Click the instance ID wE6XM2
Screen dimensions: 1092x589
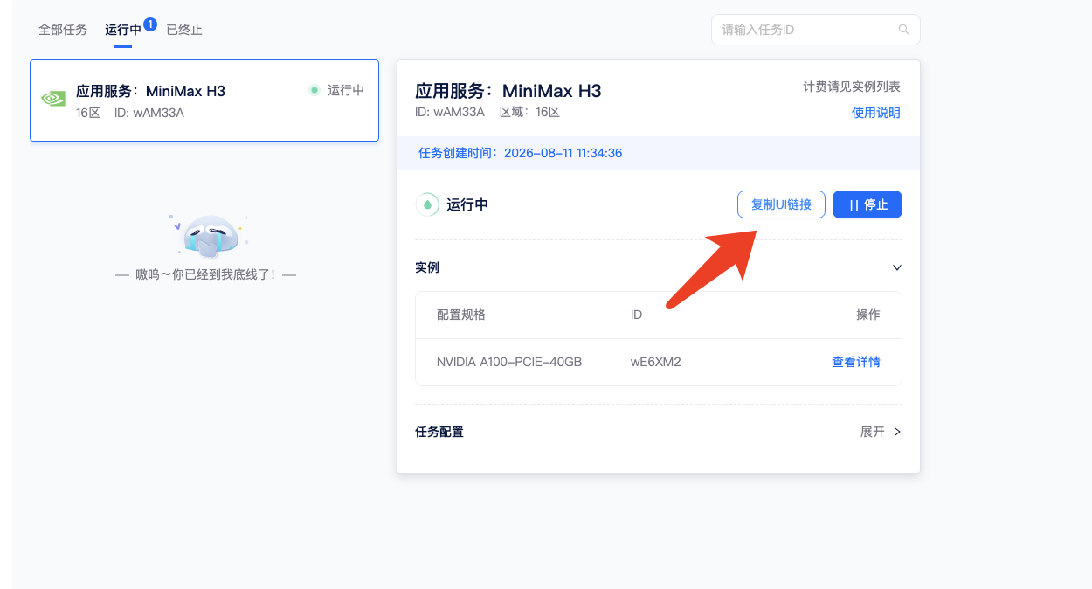pyautogui.click(x=655, y=362)
